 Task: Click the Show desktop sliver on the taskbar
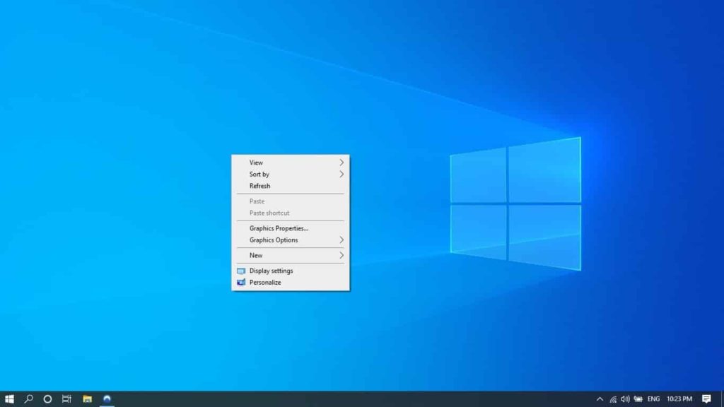(x=722, y=399)
